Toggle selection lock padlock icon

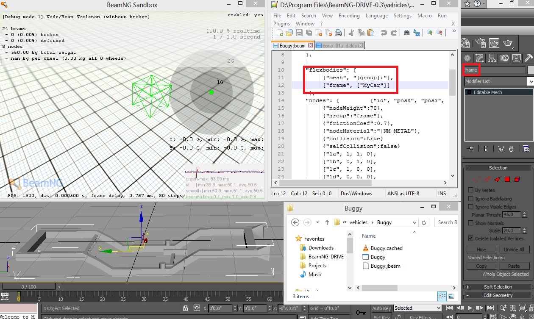186,308
